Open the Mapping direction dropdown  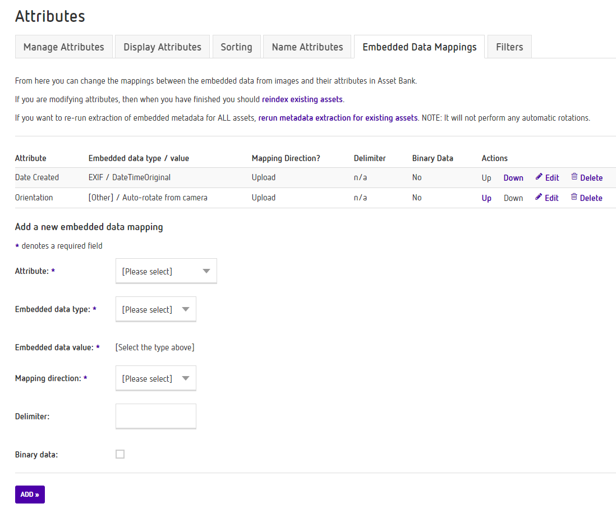[x=155, y=379]
